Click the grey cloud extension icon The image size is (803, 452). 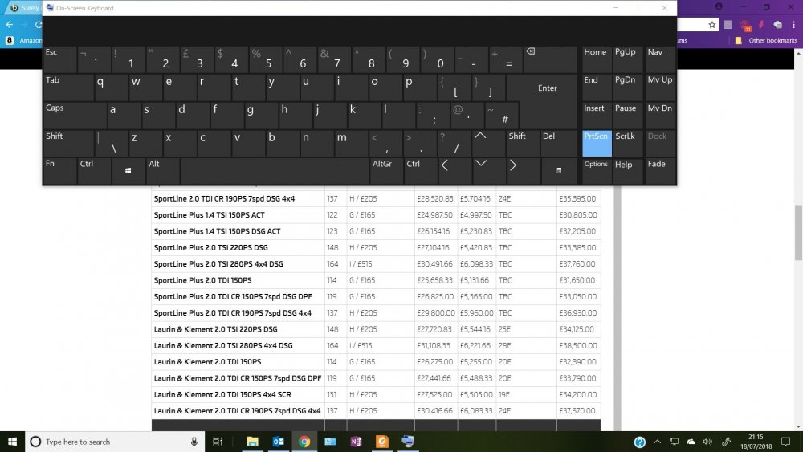778,25
